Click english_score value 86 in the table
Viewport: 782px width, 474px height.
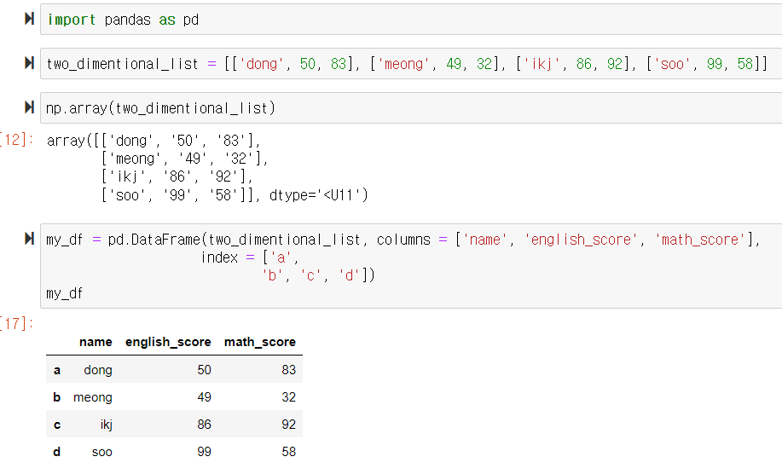coord(204,425)
